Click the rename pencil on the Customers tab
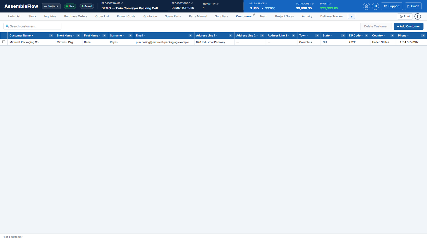The height and width of the screenshot is (240, 427). point(254,15)
